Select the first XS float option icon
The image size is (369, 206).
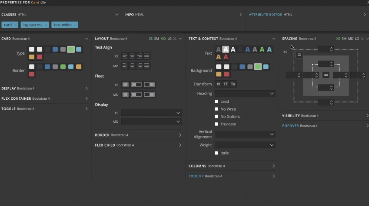coord(126,85)
